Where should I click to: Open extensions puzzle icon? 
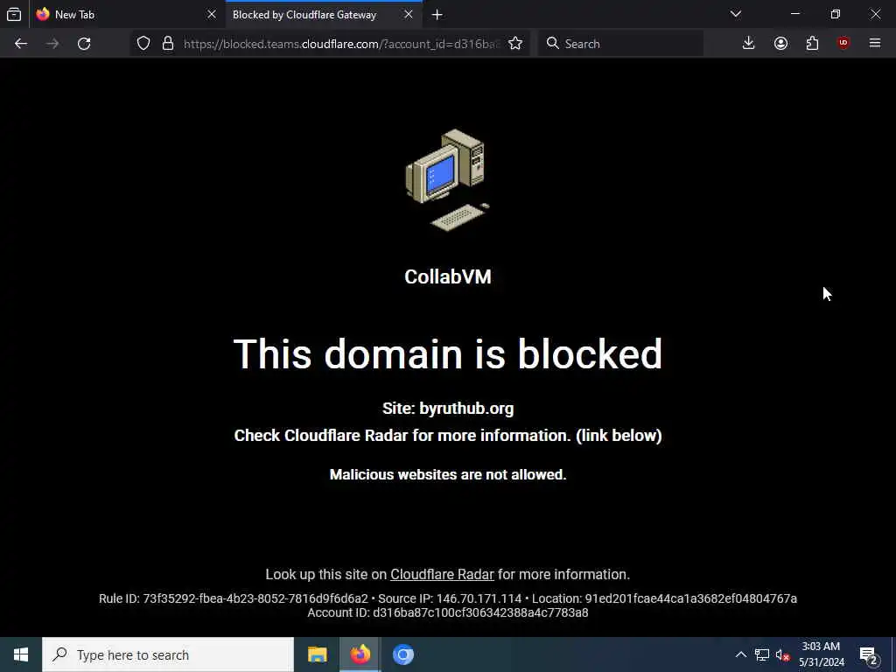tap(812, 44)
